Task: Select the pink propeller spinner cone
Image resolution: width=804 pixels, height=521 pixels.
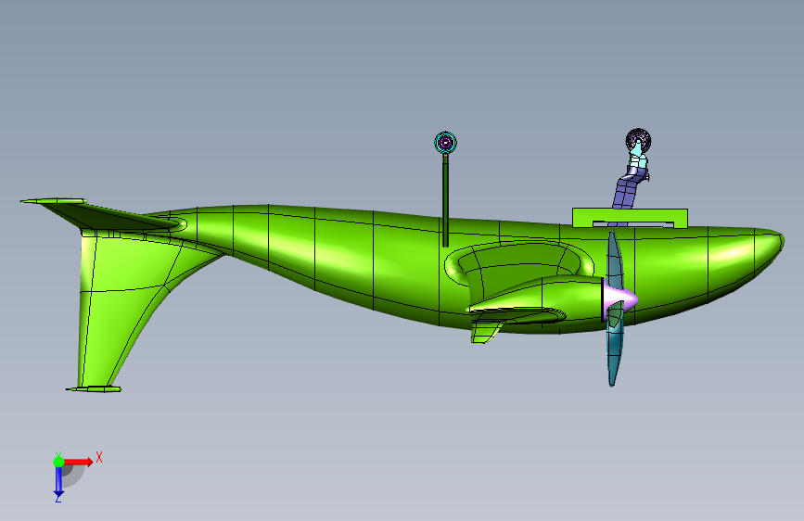Action: [x=620, y=298]
